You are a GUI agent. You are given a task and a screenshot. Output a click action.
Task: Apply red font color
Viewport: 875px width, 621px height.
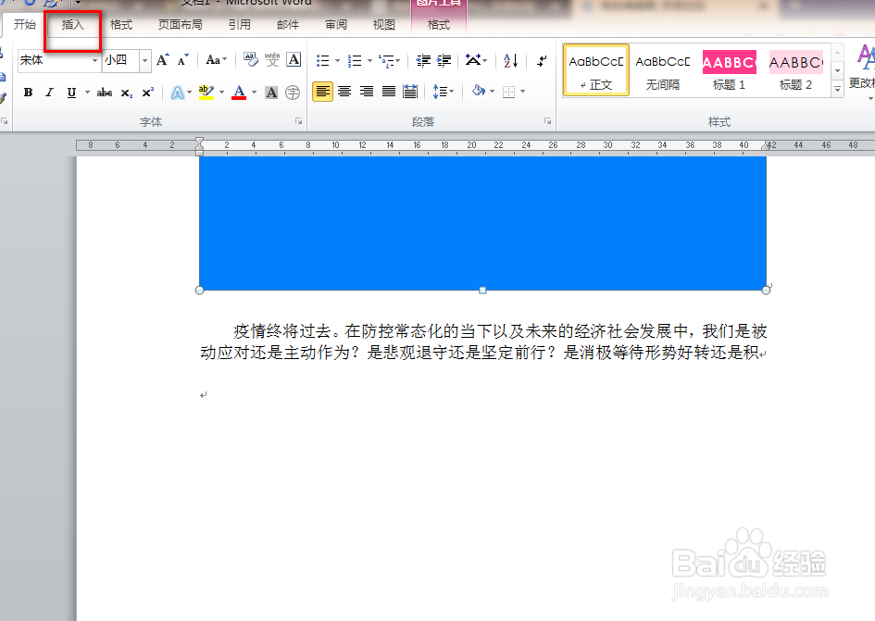click(239, 93)
